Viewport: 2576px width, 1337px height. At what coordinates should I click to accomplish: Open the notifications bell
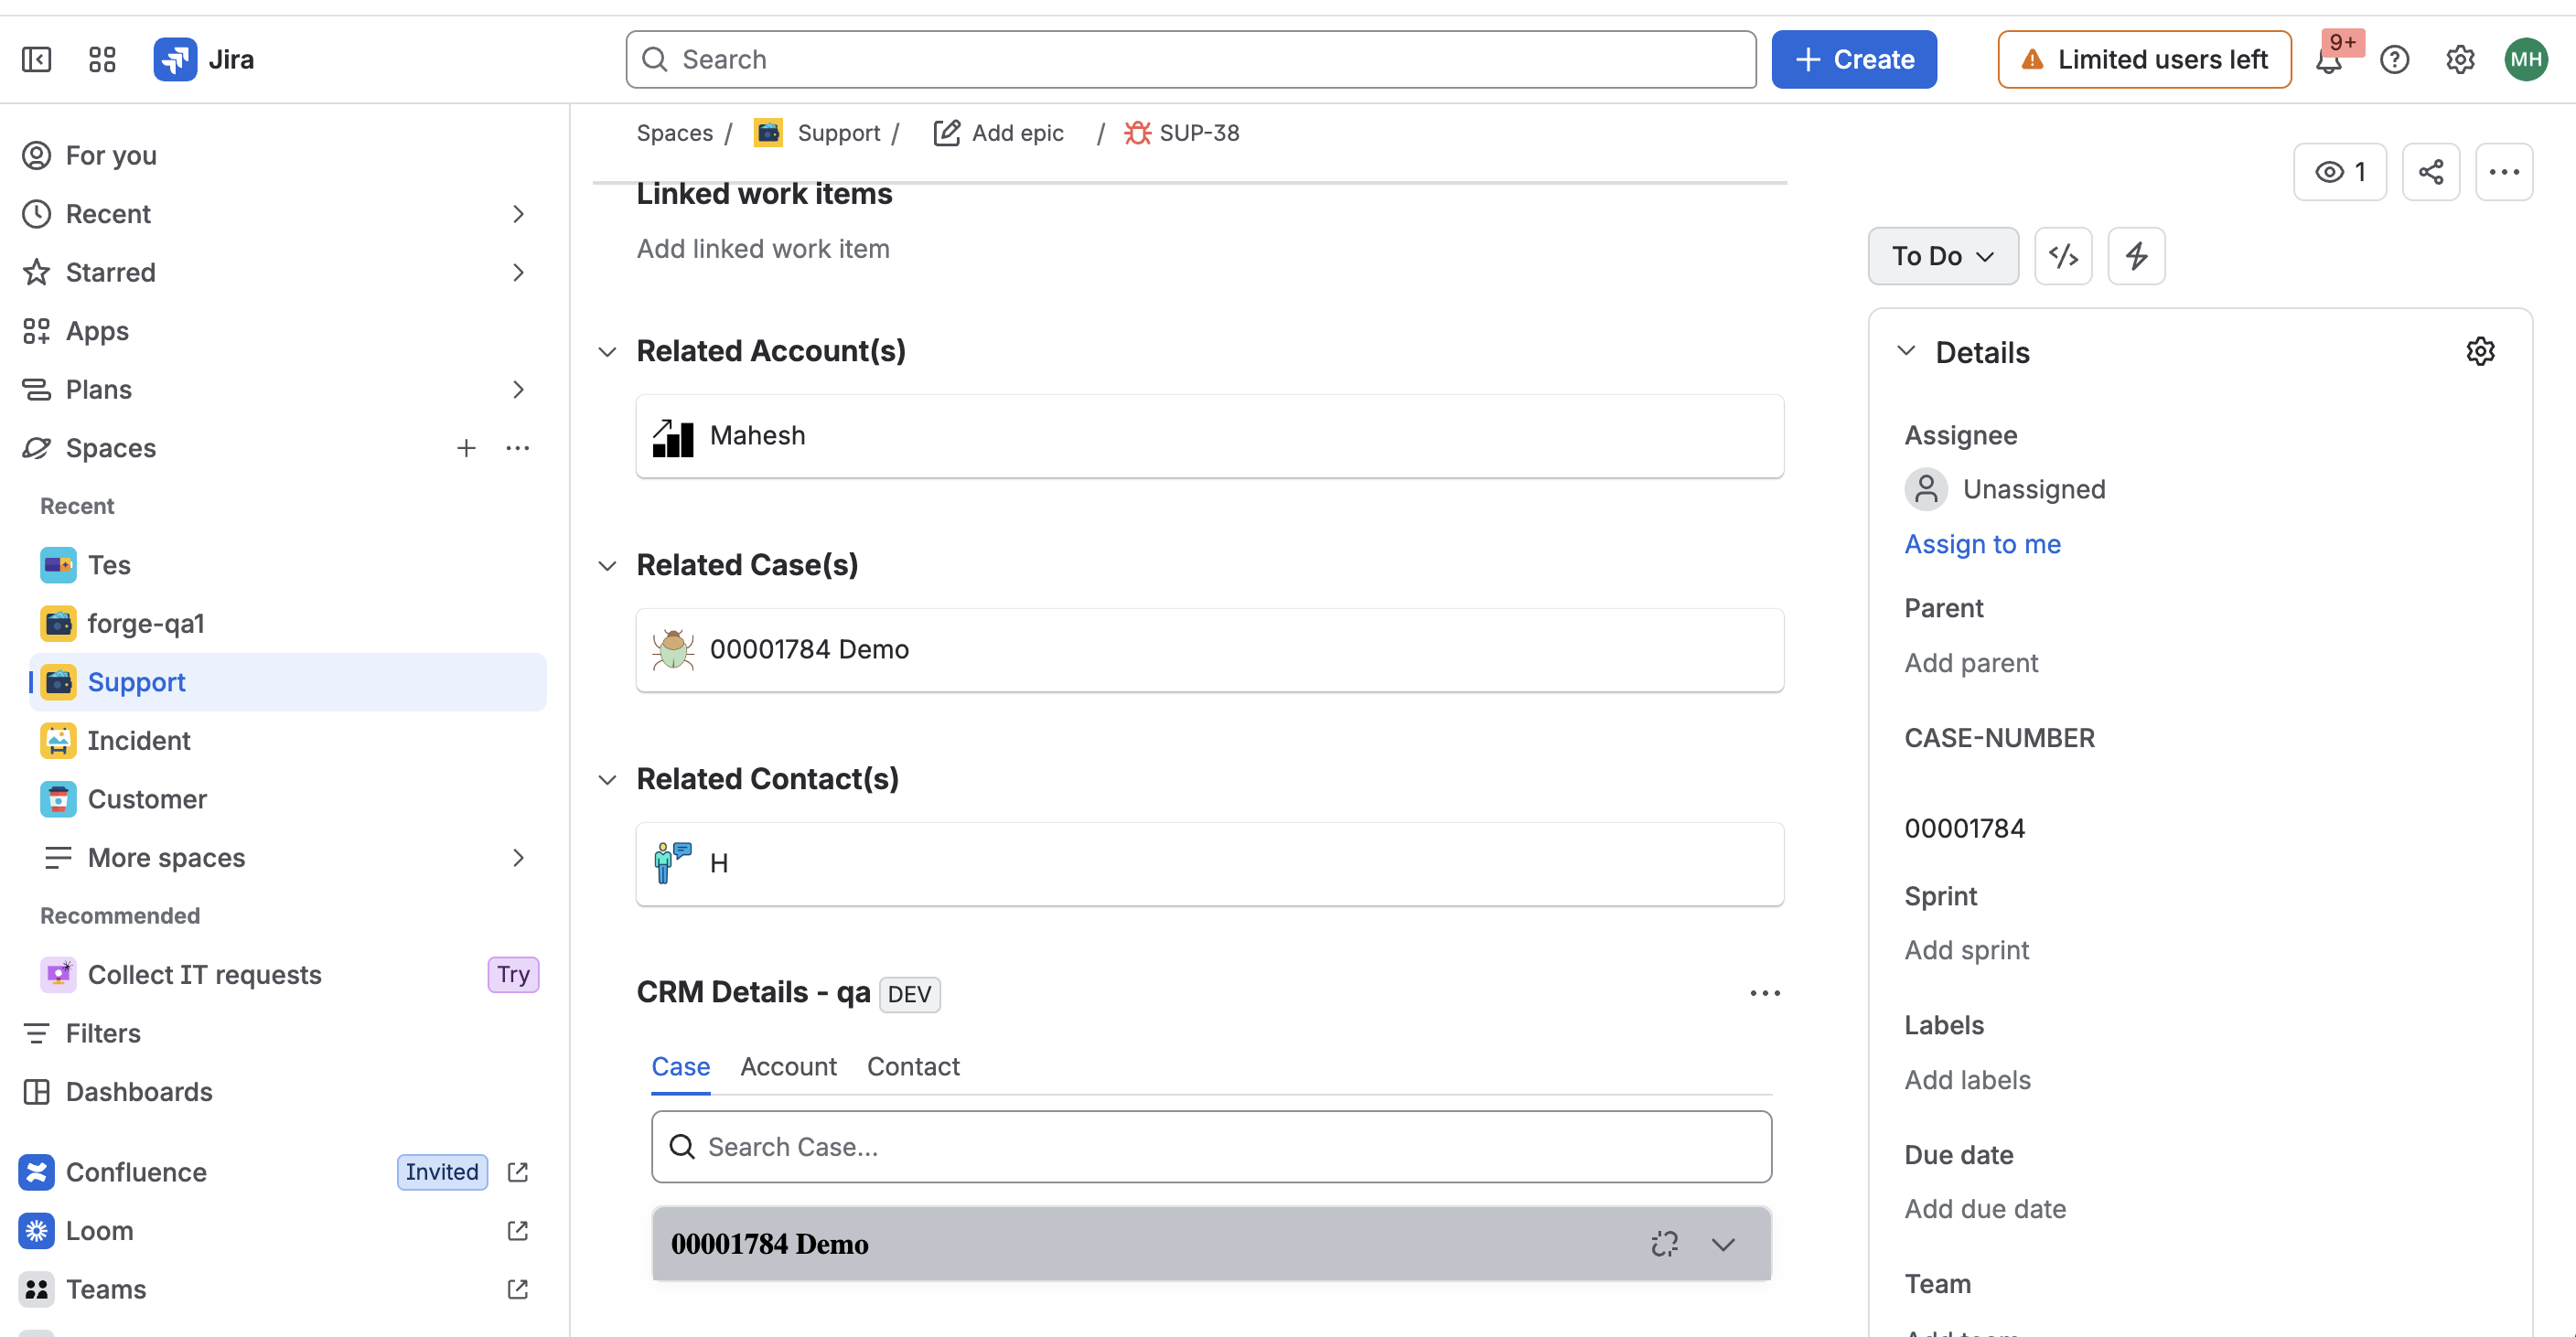click(2329, 60)
